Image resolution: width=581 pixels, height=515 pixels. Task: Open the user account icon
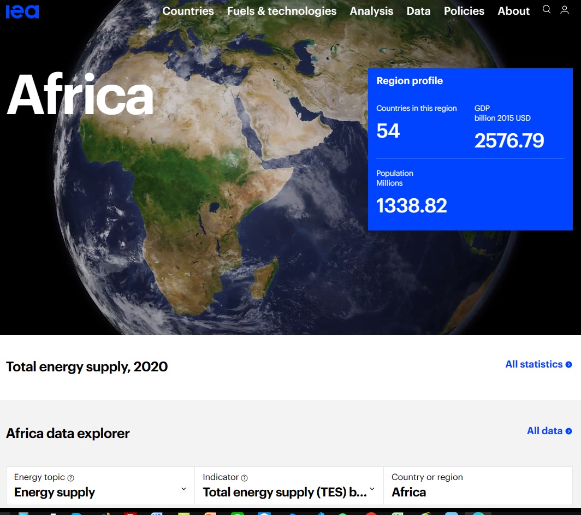[x=564, y=10]
